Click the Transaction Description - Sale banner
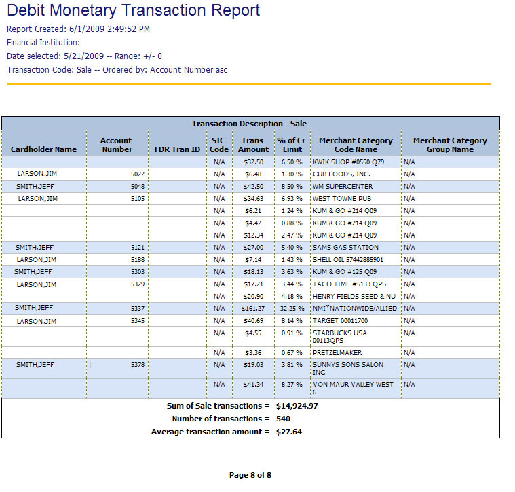The image size is (515, 492). coord(250,124)
